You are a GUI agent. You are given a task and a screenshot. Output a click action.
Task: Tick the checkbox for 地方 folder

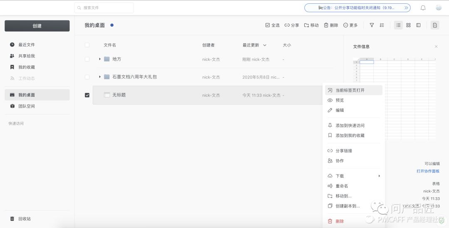point(87,59)
